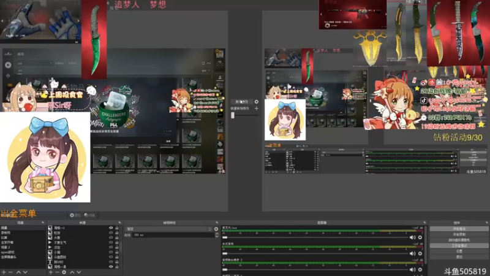Toggle visibility of third source row
490x276 pixels.
111,237
